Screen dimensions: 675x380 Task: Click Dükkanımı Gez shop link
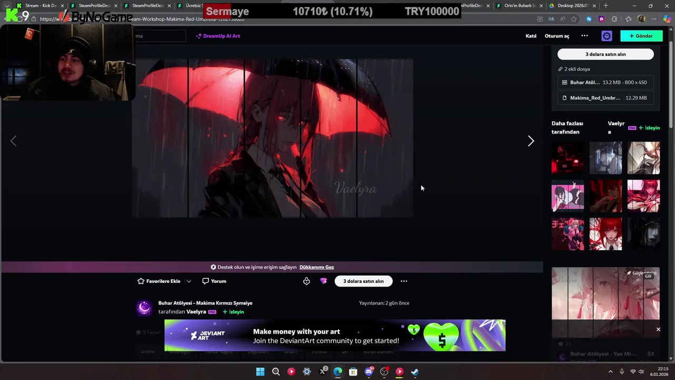(x=316, y=267)
